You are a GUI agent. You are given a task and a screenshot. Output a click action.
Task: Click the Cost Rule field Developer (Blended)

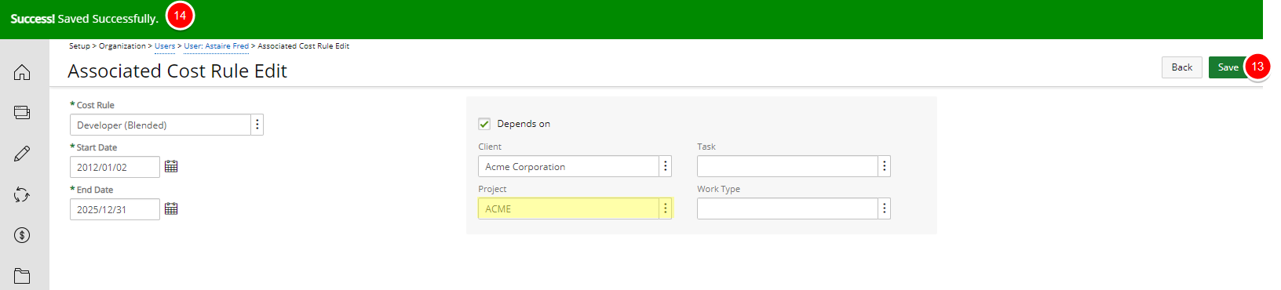click(x=160, y=125)
